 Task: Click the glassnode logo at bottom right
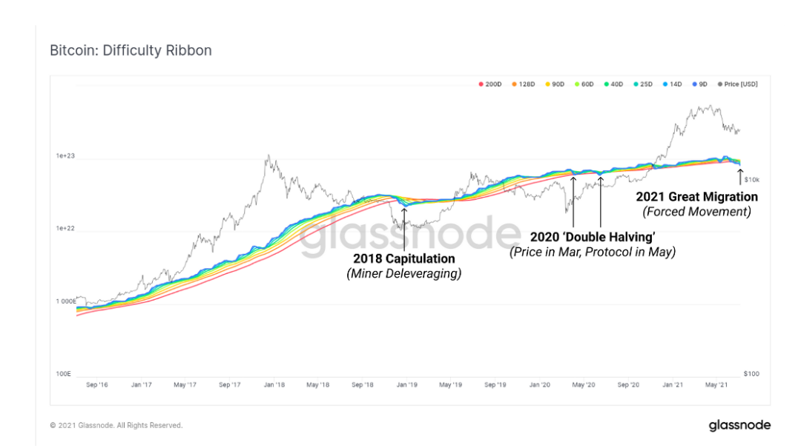(x=739, y=425)
